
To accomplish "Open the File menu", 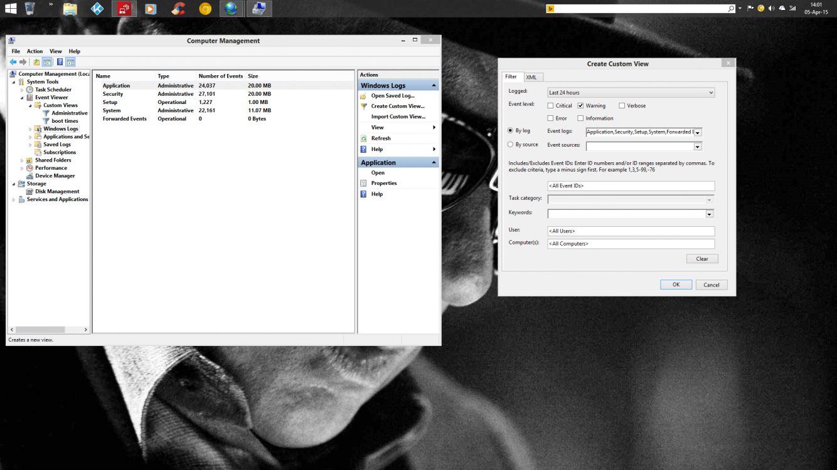I will point(16,51).
